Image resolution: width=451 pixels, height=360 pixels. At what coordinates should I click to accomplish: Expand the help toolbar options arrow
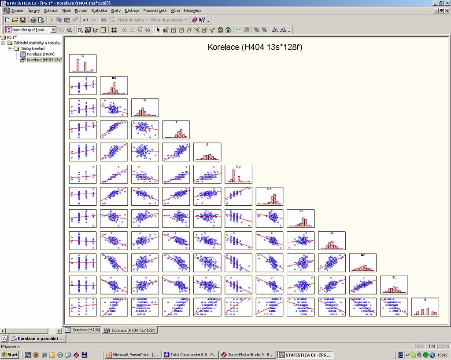[x=208, y=20]
